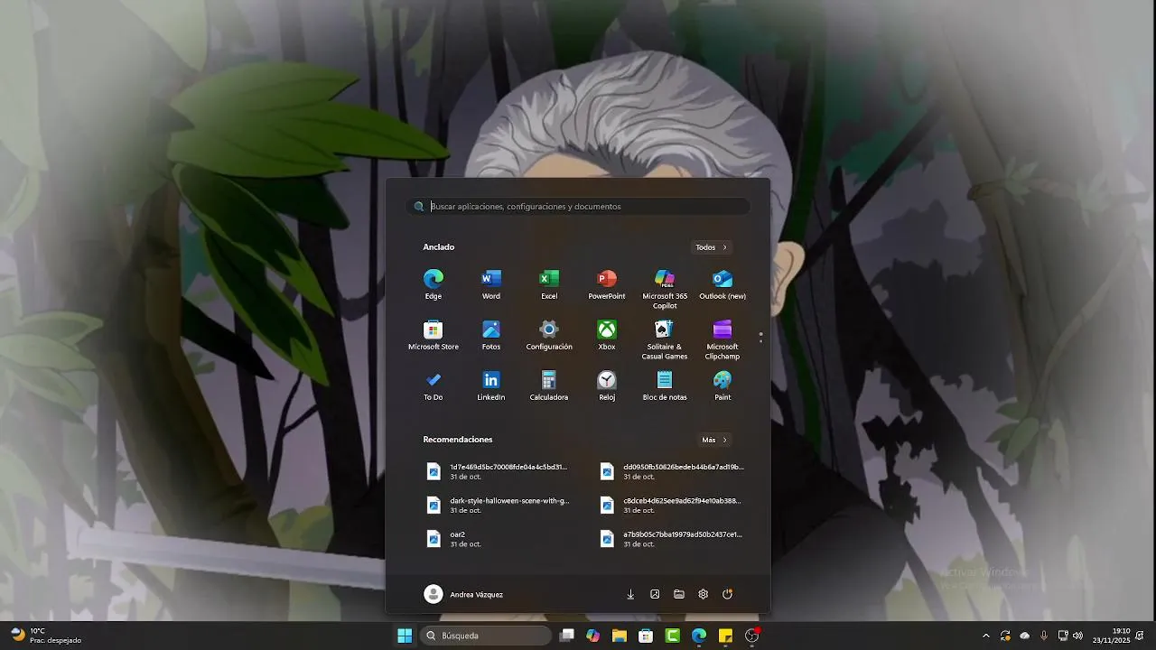Open the Microsoft Store pinned app
This screenshot has height=650, width=1156.
[433, 335]
